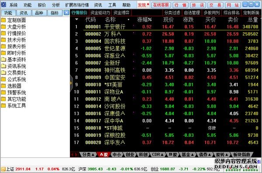Click the 上证 index icon in status bar
This screenshot has height=173, width=262.
pos(3,170)
